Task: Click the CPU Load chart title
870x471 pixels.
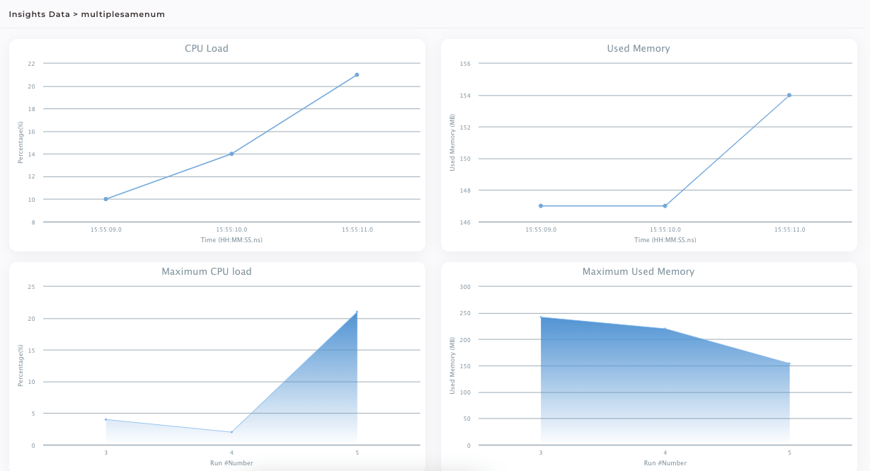Action: [205, 48]
